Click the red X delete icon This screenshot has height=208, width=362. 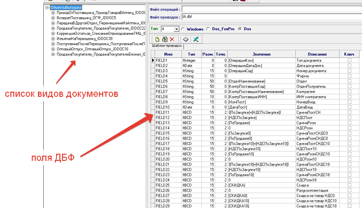172,39
